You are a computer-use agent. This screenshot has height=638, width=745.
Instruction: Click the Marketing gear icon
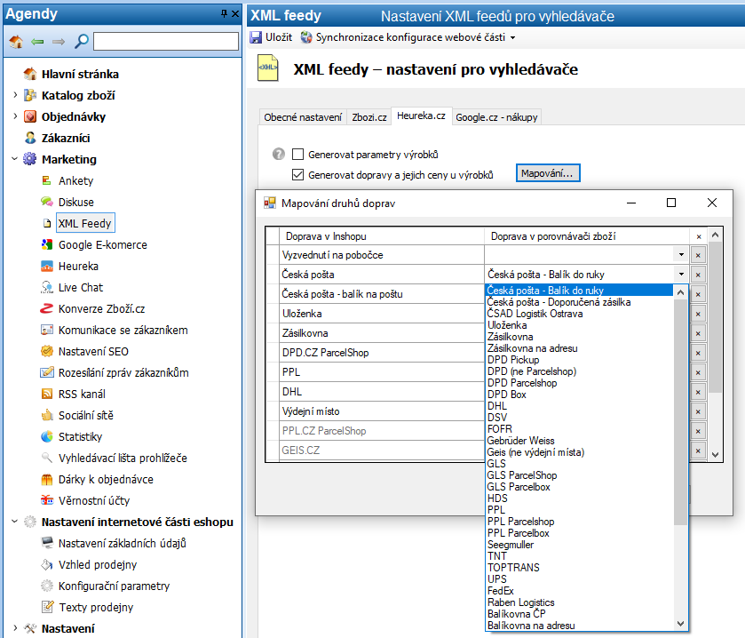29,159
